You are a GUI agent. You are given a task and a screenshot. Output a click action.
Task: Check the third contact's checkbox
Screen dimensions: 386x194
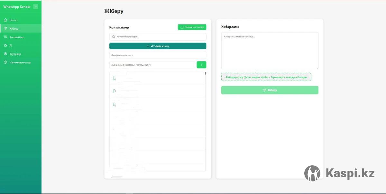click(x=114, y=104)
